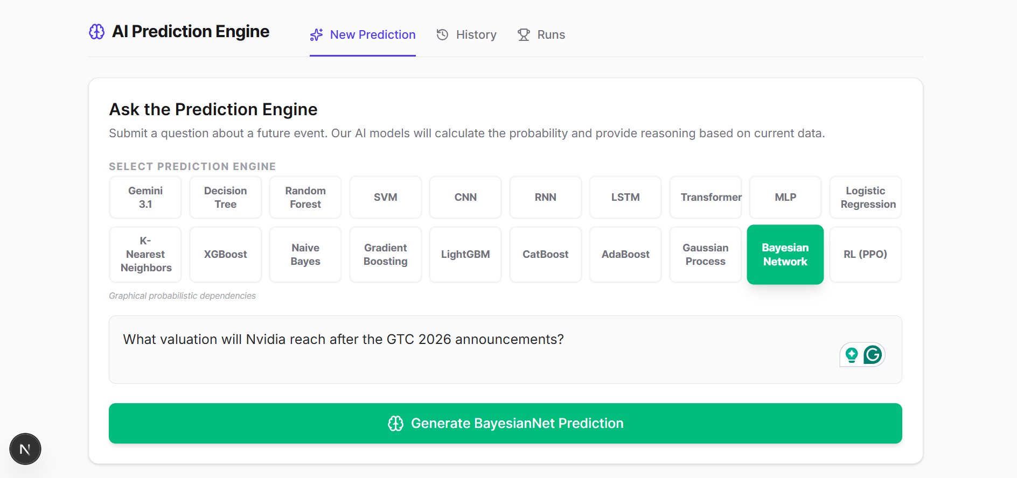The image size is (1017, 478).
Task: Click the brain icon on Generate button
Action: tap(396, 424)
